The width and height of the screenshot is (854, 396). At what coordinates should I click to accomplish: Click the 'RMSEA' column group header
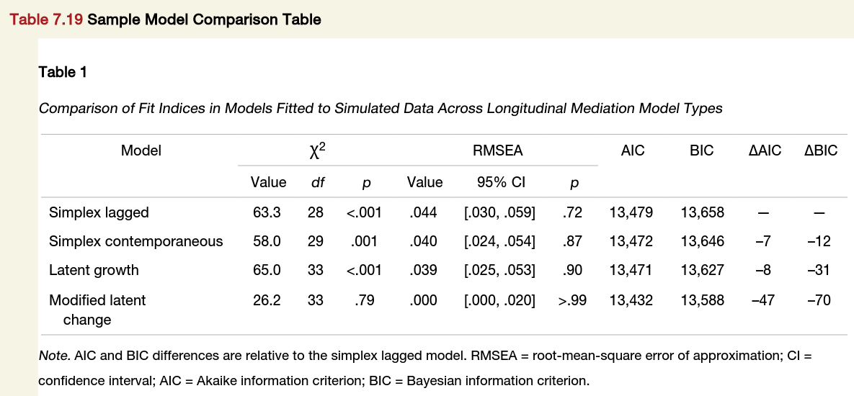tap(497, 150)
